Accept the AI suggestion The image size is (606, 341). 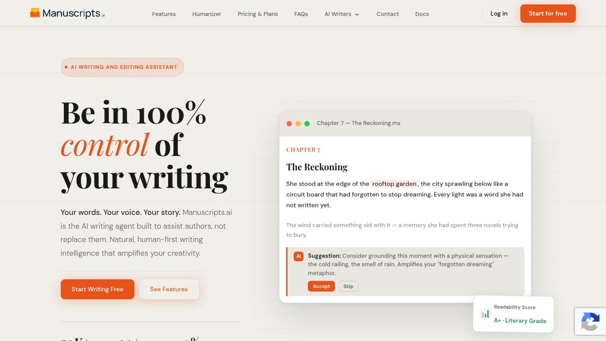click(x=321, y=286)
